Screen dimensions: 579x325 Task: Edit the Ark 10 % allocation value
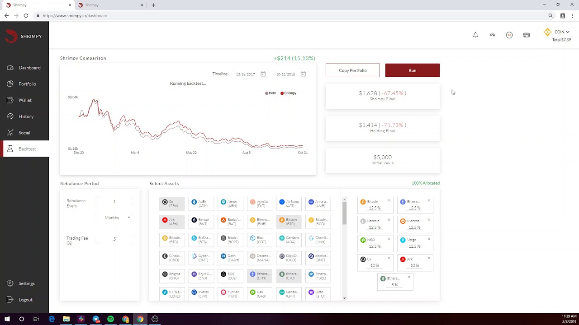[x=414, y=265]
